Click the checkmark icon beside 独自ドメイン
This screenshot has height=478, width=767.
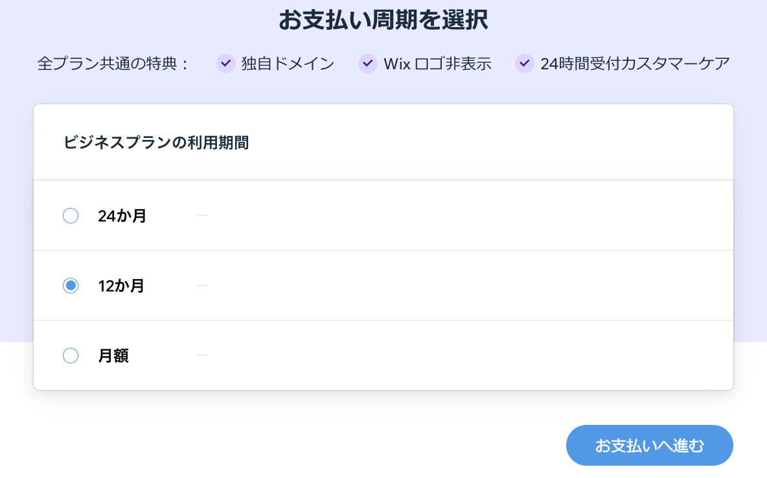(x=226, y=63)
